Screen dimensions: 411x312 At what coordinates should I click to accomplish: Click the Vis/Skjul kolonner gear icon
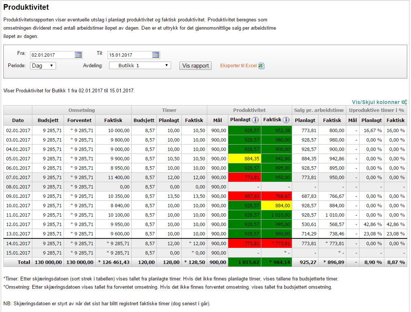[404, 102]
